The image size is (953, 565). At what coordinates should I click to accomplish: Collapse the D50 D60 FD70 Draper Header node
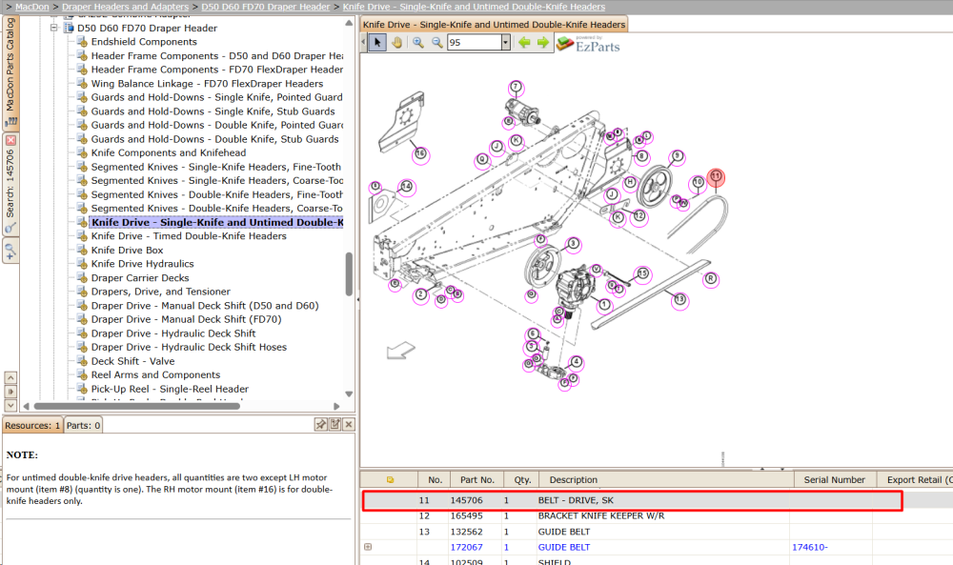coord(53,28)
